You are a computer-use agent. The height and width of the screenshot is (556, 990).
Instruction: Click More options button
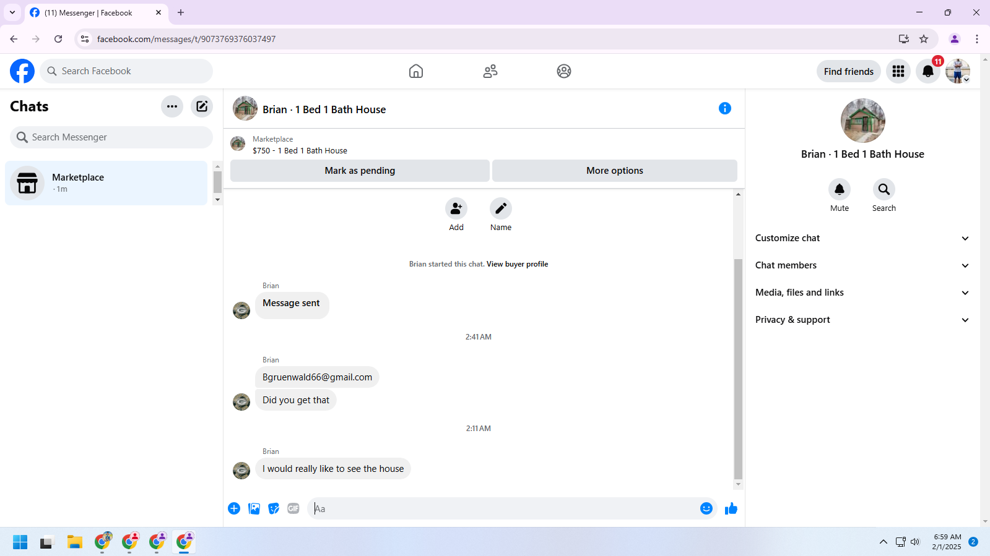615,171
